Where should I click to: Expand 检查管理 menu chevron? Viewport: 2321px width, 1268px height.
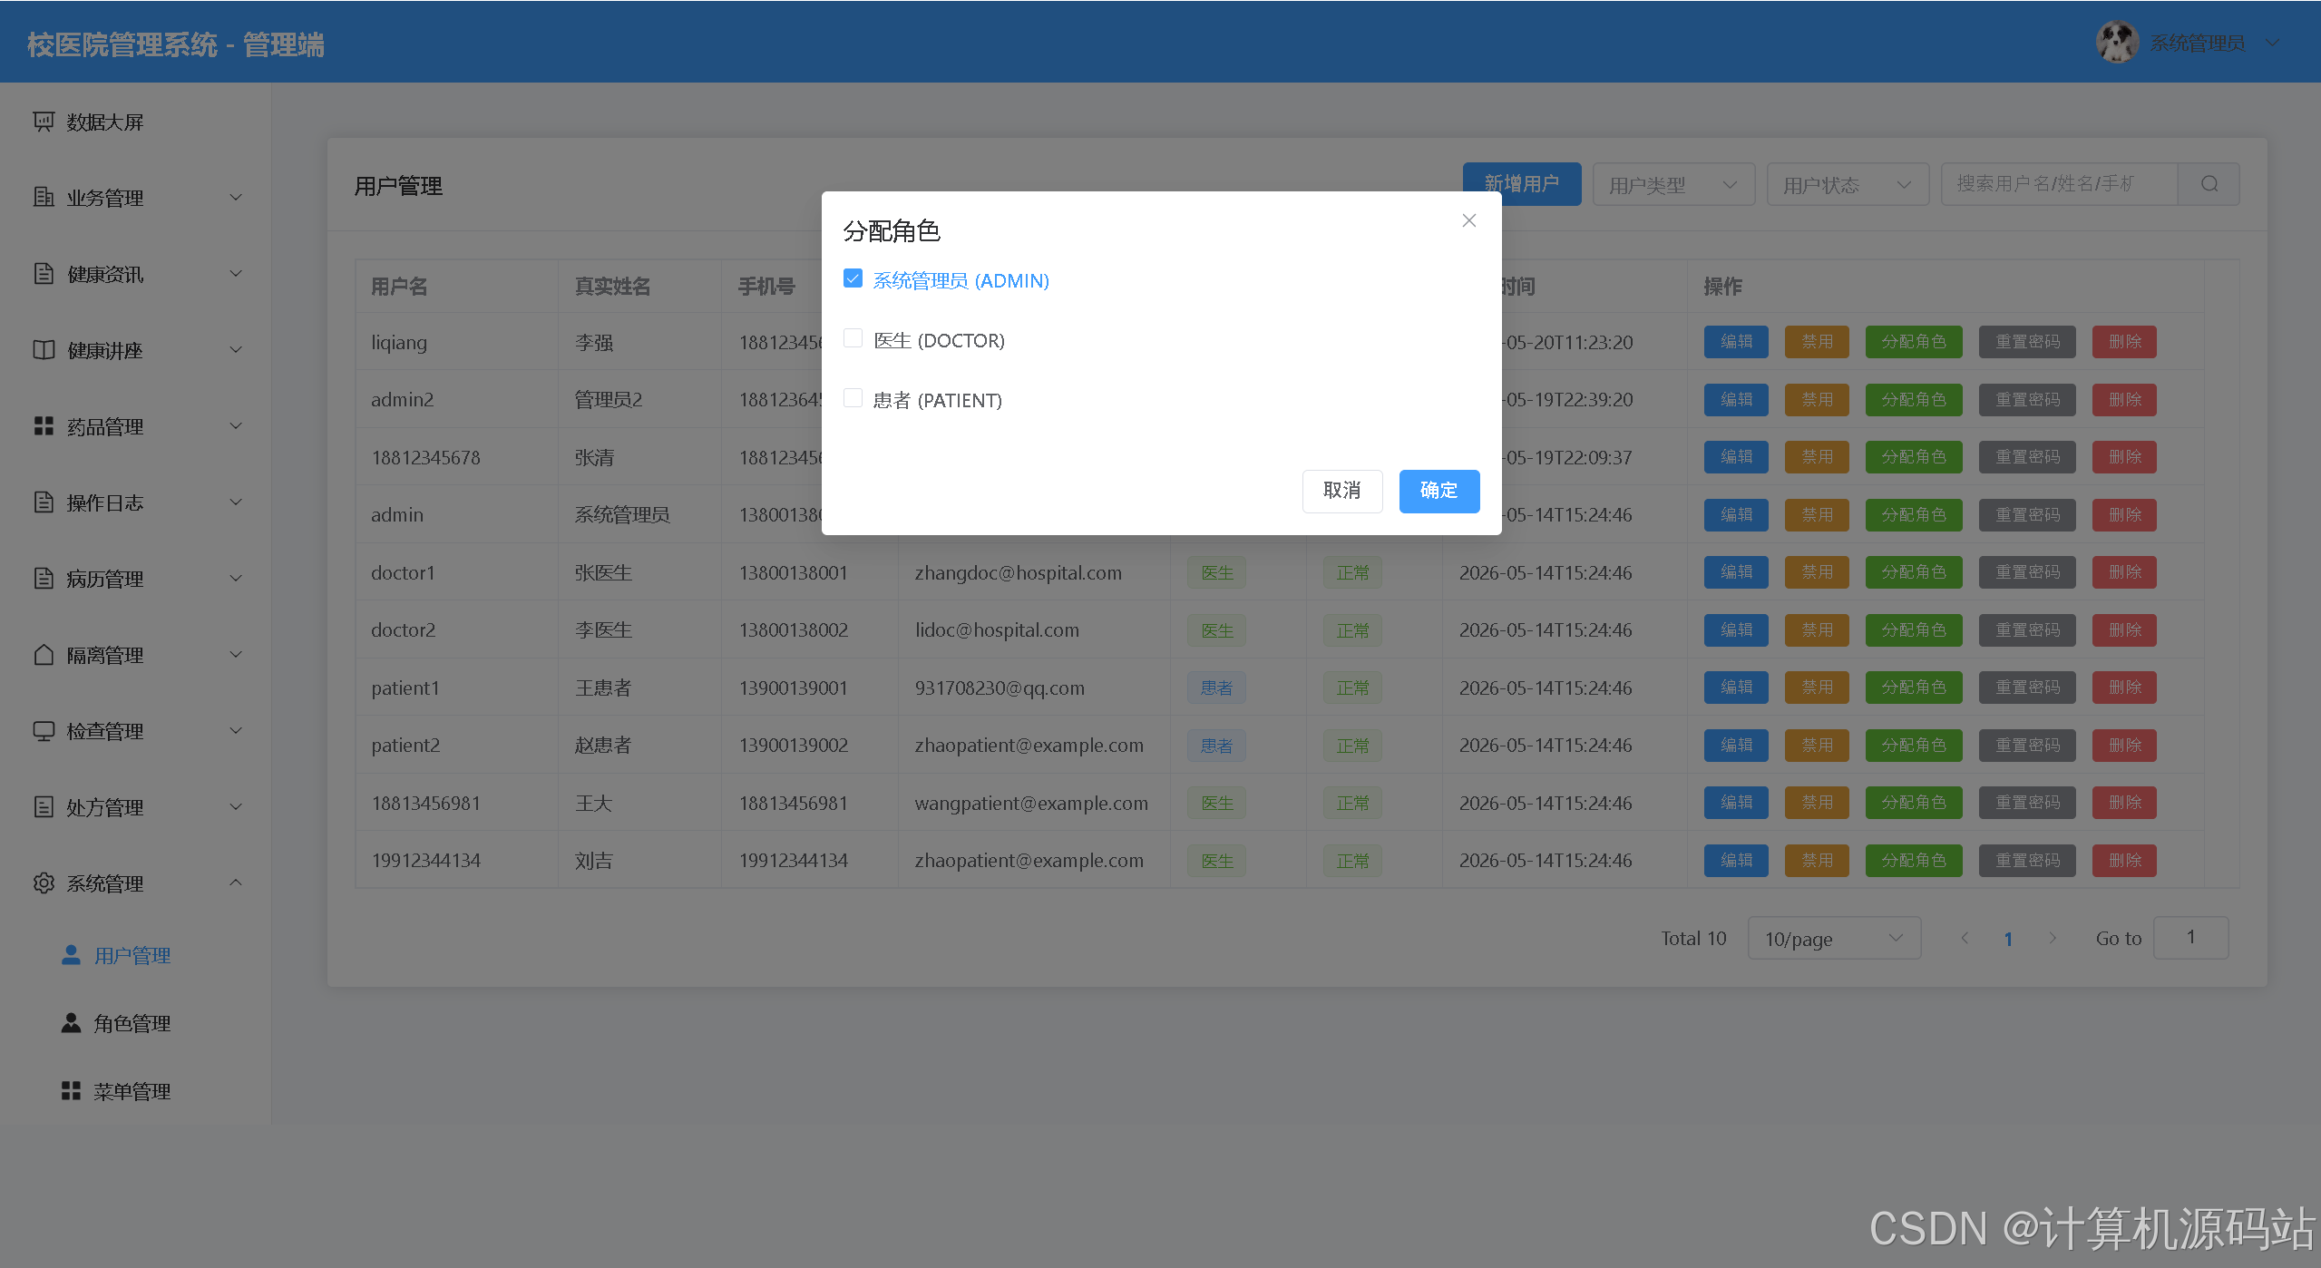(236, 731)
